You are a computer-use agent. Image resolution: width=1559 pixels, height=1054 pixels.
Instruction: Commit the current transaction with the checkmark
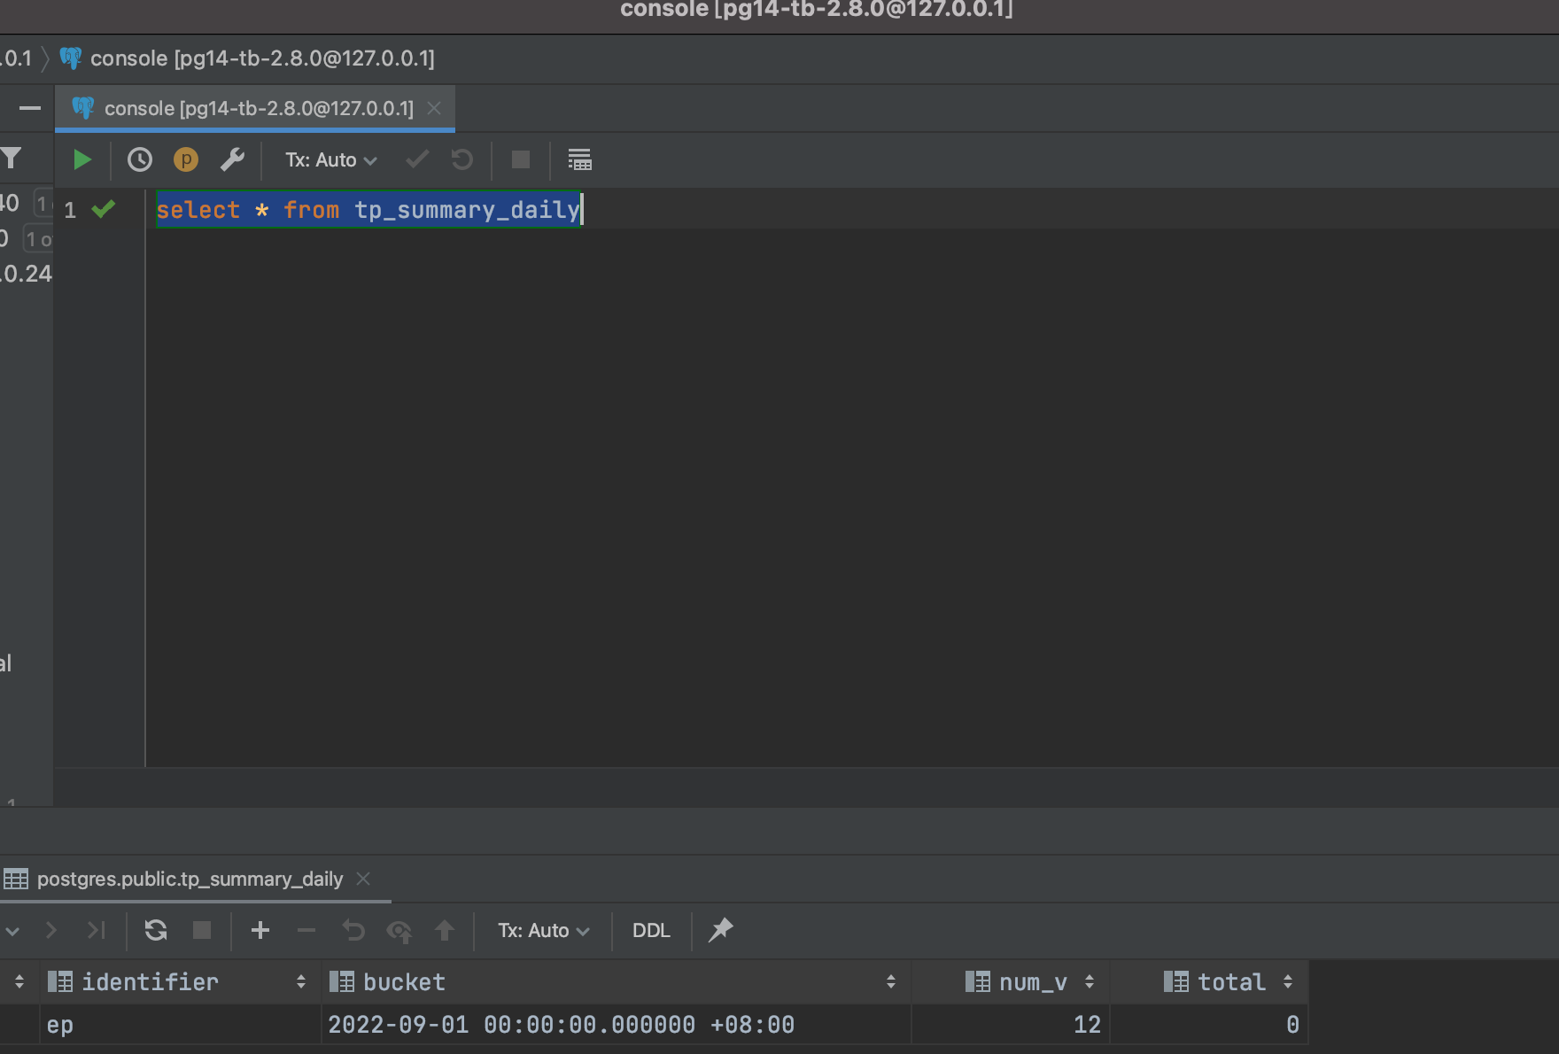(416, 159)
